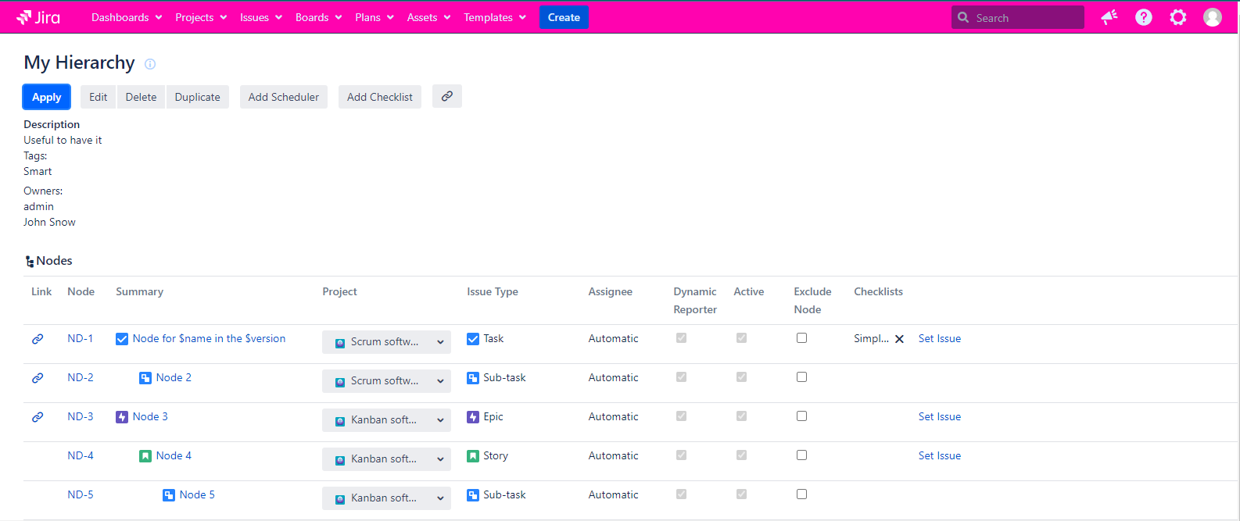The image size is (1240, 521).
Task: Click the link icon for ND-3 row
Action: (38, 417)
